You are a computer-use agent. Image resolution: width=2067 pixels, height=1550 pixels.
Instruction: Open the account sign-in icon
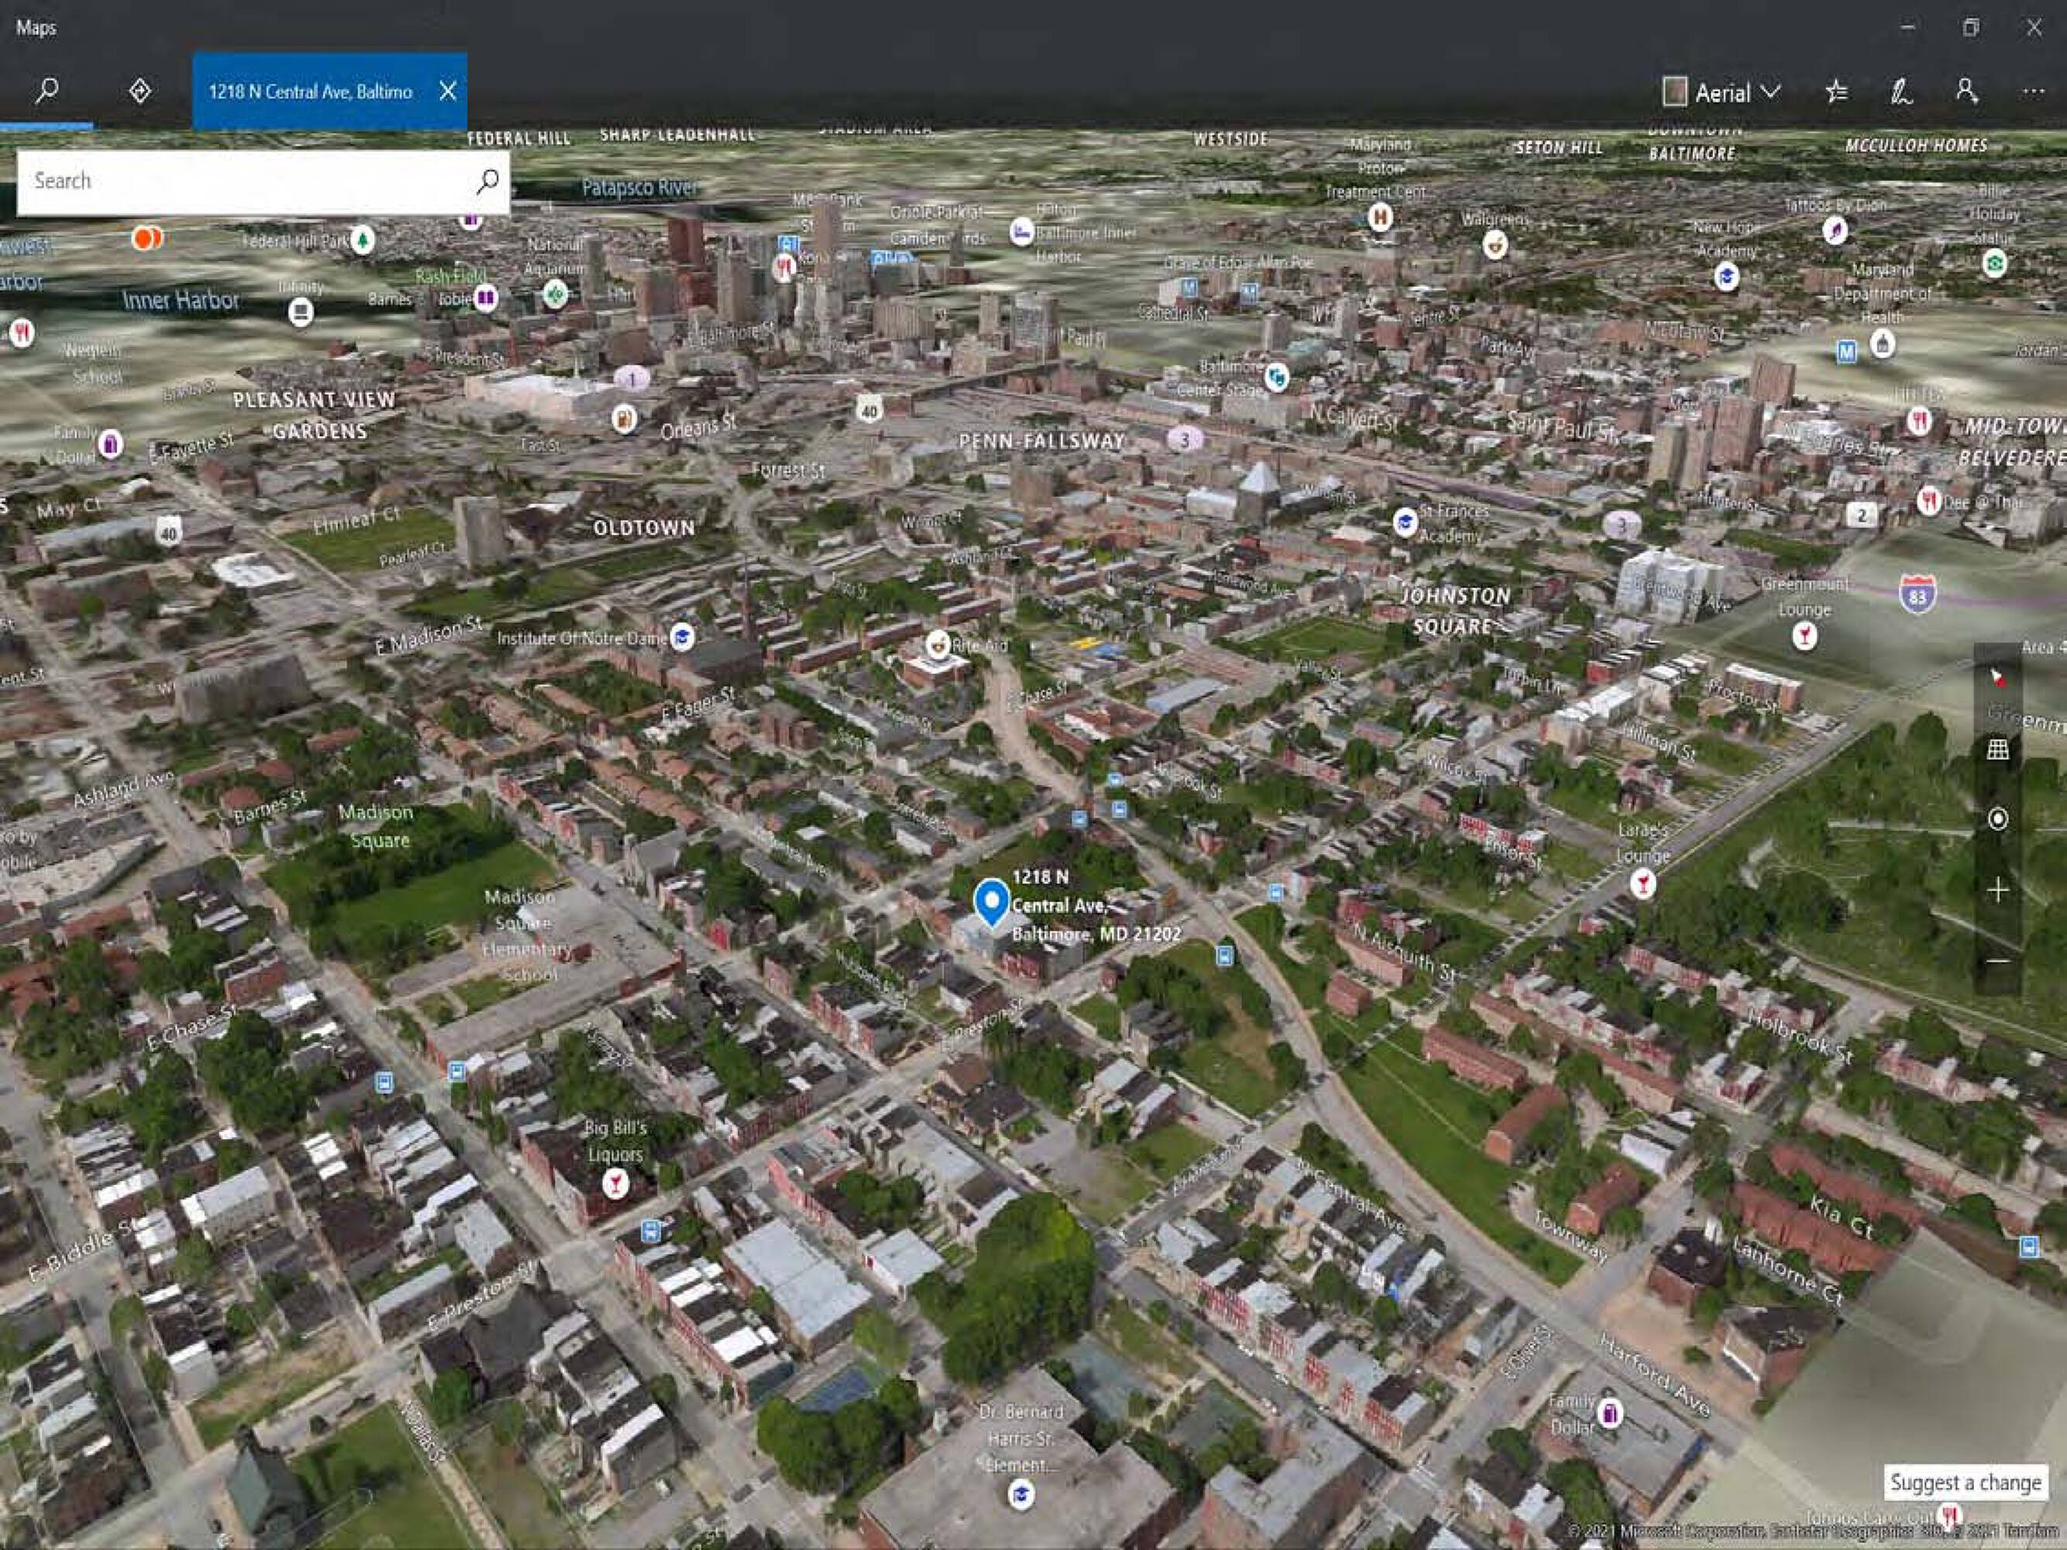(x=1966, y=91)
